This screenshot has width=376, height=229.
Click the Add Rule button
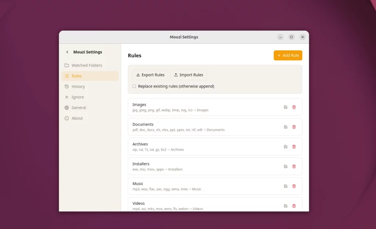point(288,56)
